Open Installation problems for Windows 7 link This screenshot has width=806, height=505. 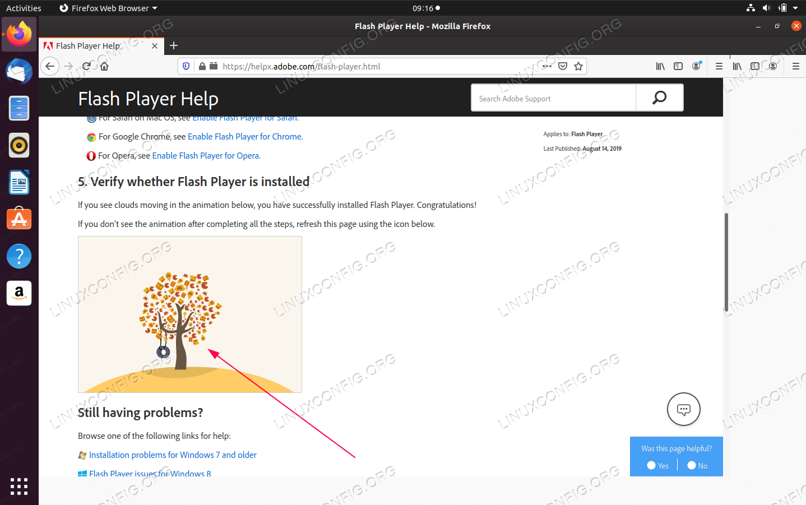(173, 455)
